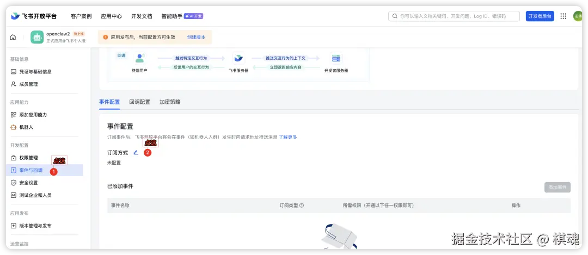Click the 版本管理与发布 upload icon
The image size is (588, 255).
[14, 226]
